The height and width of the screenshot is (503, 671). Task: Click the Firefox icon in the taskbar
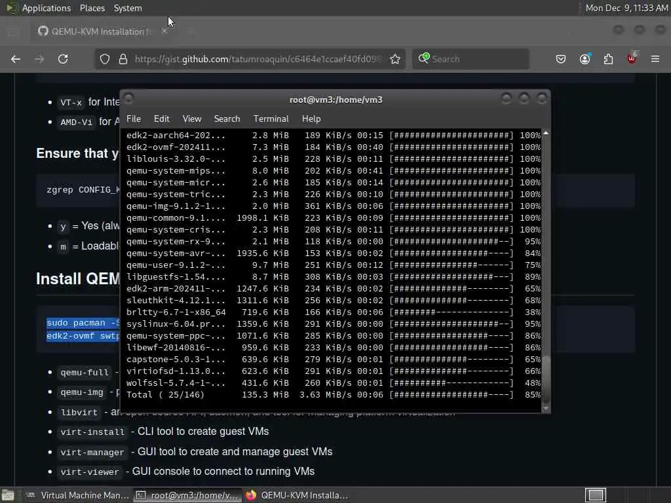pyautogui.click(x=251, y=495)
